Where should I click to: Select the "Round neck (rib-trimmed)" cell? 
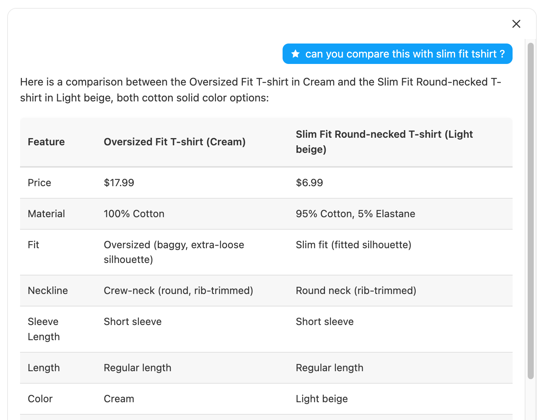click(x=356, y=291)
